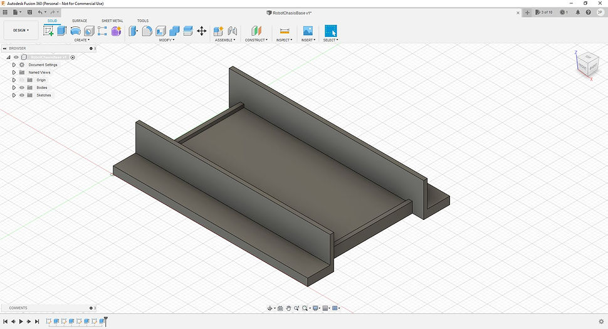Activate the Select tool icon
Image resolution: width=608 pixels, height=329 pixels.
[x=331, y=31]
